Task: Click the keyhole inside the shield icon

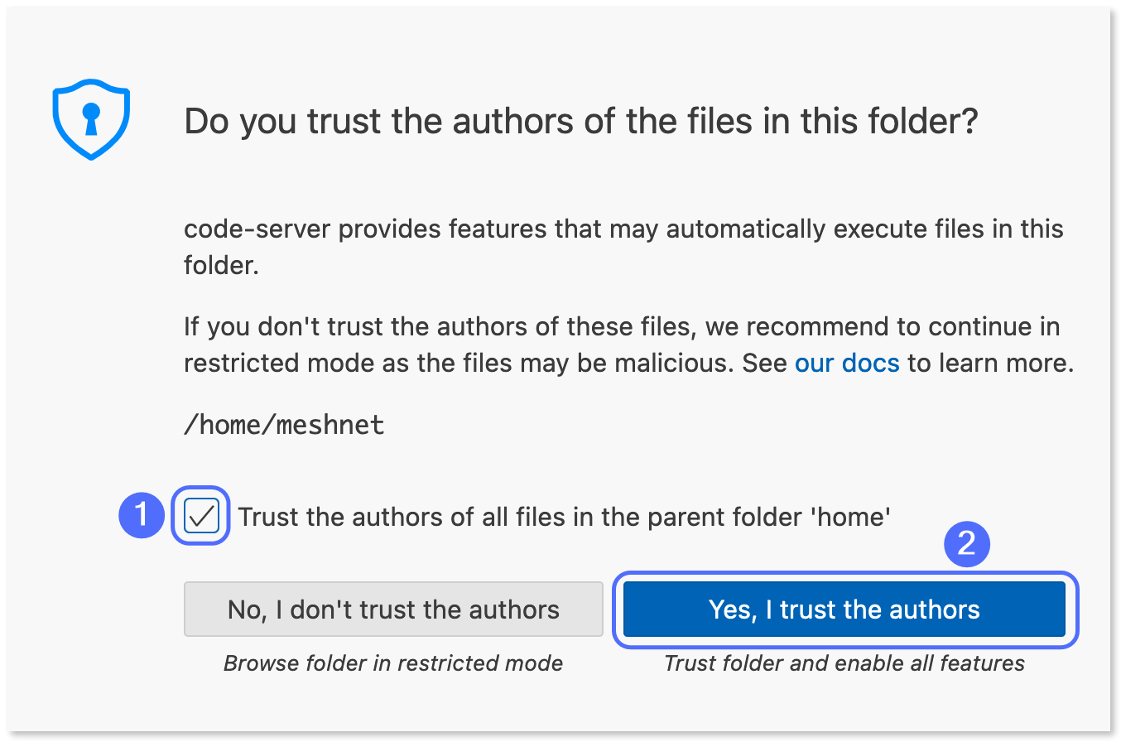Action: [91, 116]
